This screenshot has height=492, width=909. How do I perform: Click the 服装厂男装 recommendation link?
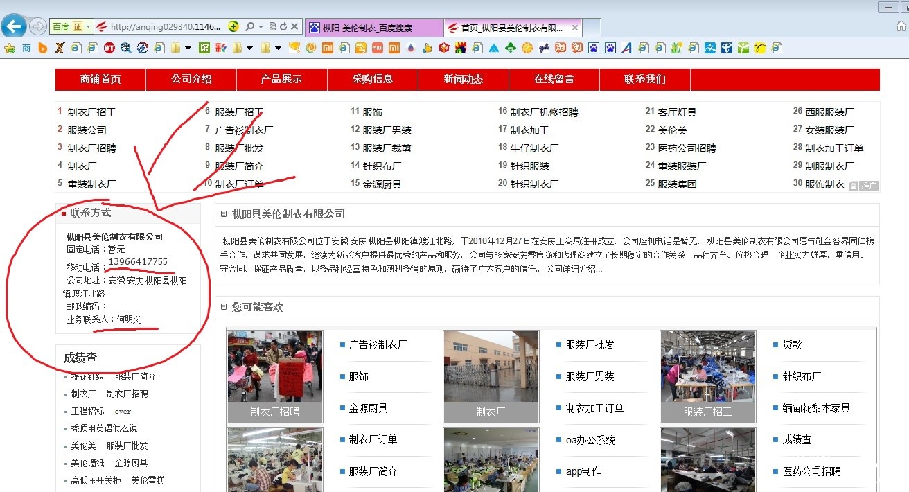pyautogui.click(x=590, y=376)
